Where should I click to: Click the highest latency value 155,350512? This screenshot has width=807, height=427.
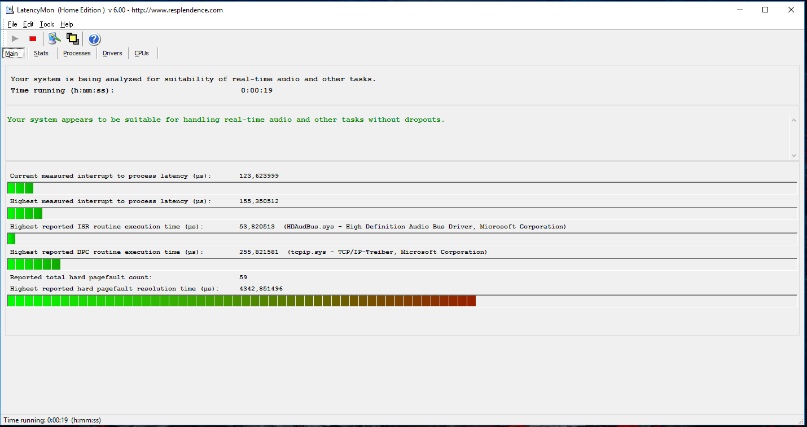(259, 201)
